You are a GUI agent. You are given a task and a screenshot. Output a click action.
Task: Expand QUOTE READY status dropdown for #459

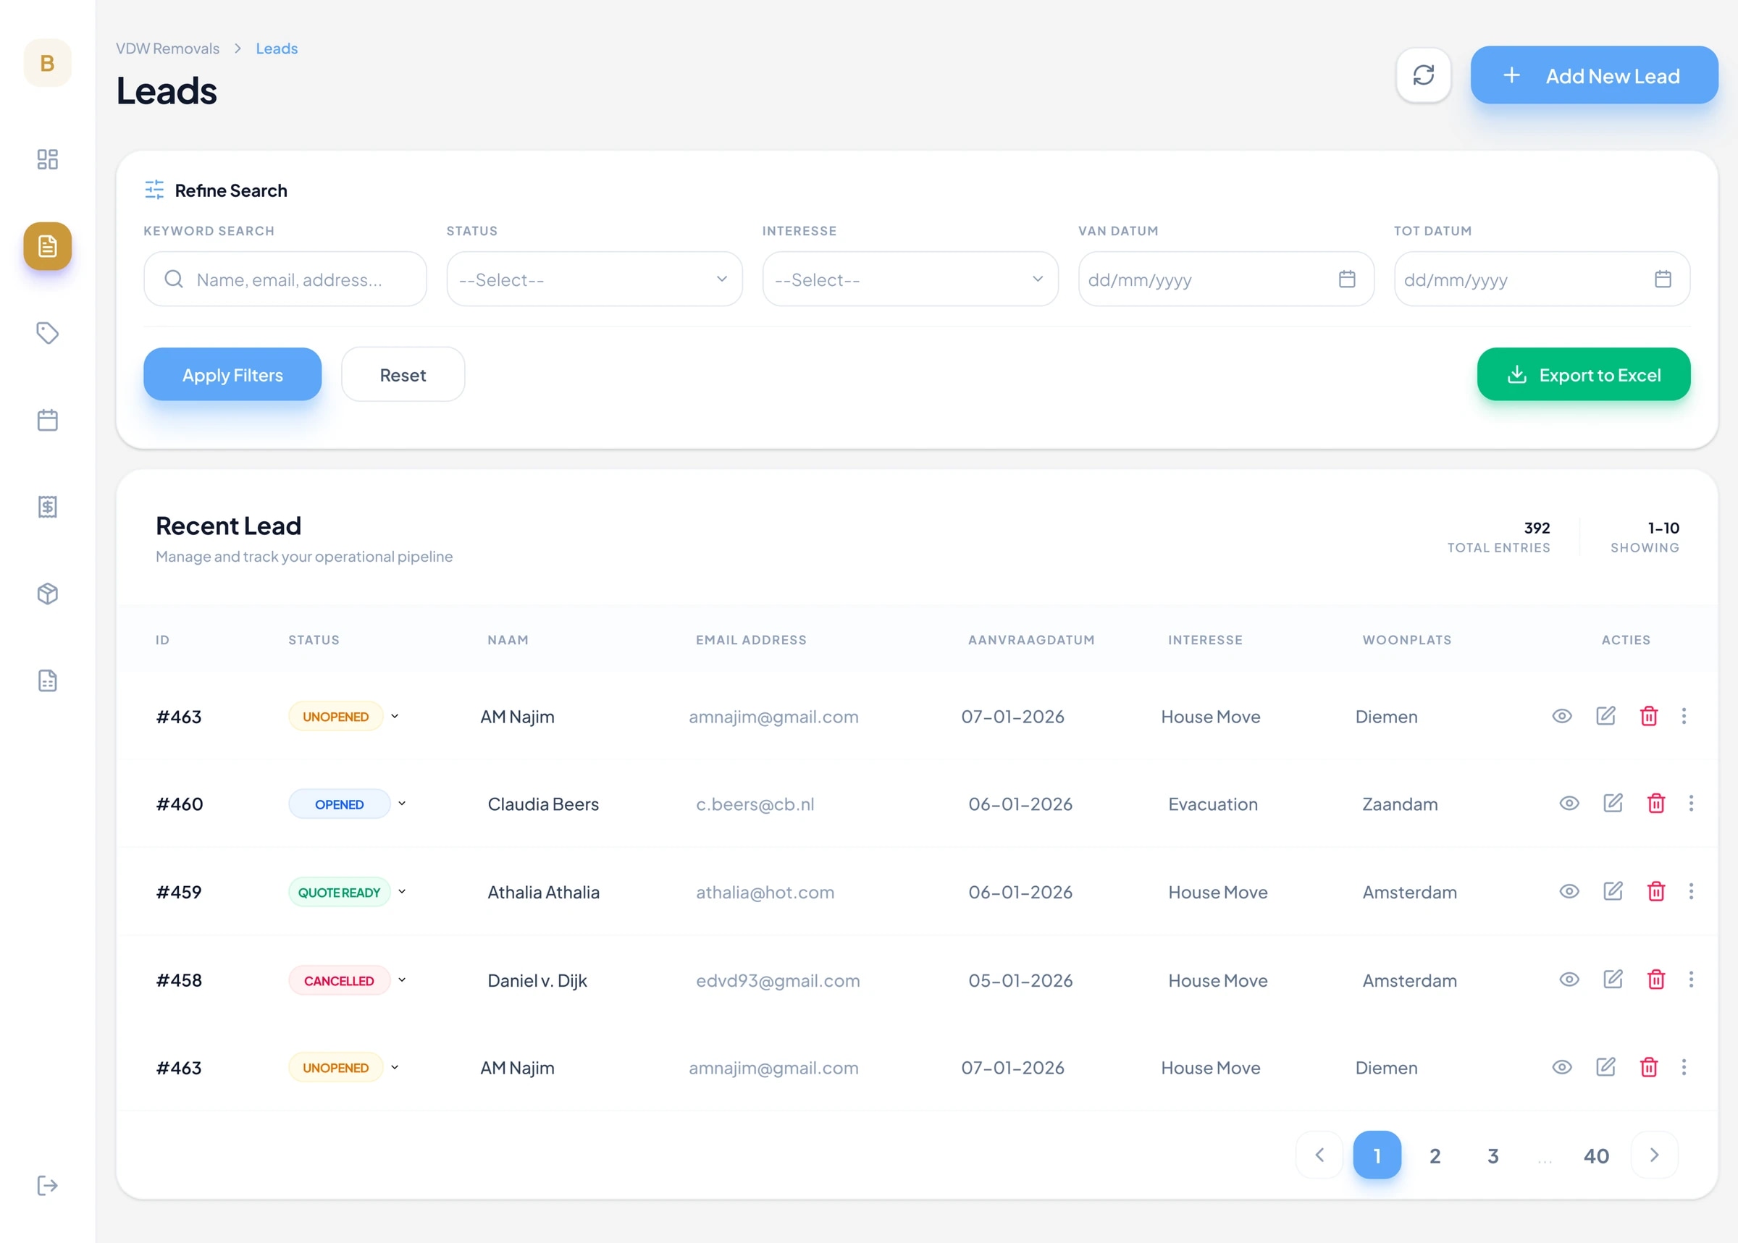tap(402, 892)
